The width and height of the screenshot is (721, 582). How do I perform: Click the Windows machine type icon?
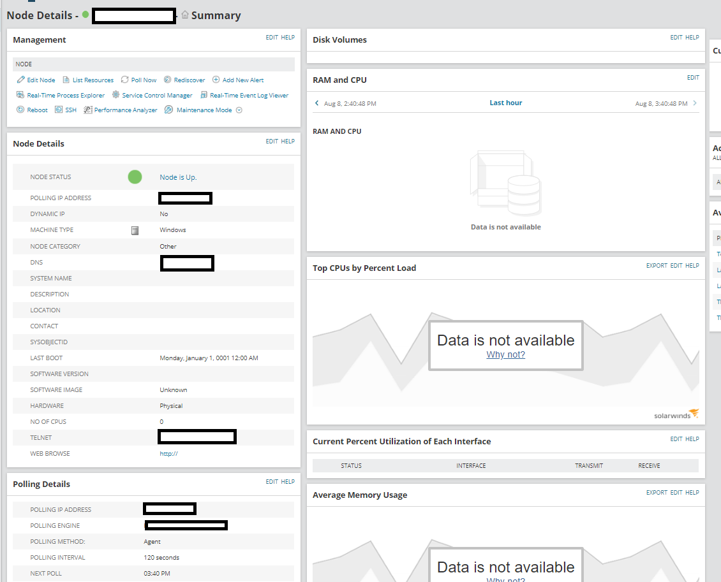[135, 230]
